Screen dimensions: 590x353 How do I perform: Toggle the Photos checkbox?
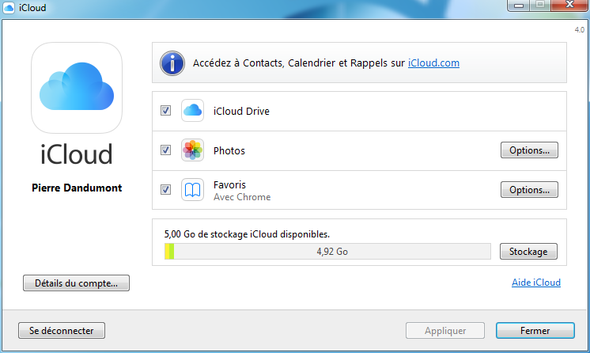click(x=165, y=150)
